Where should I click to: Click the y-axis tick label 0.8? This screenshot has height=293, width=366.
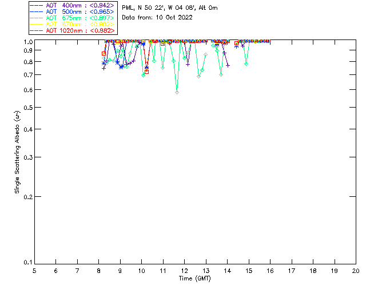coord(28,62)
